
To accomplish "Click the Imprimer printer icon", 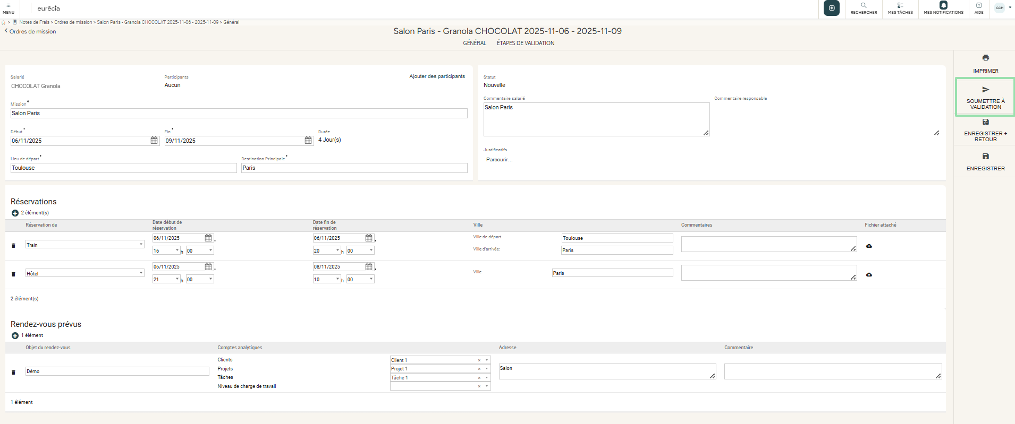I will (x=985, y=58).
